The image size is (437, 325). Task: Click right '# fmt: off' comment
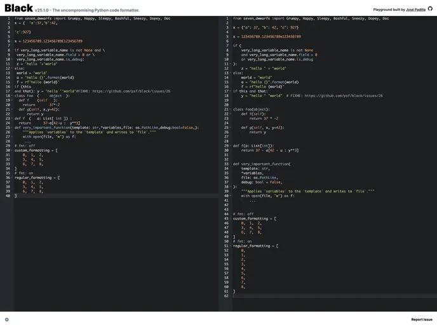(x=243, y=214)
